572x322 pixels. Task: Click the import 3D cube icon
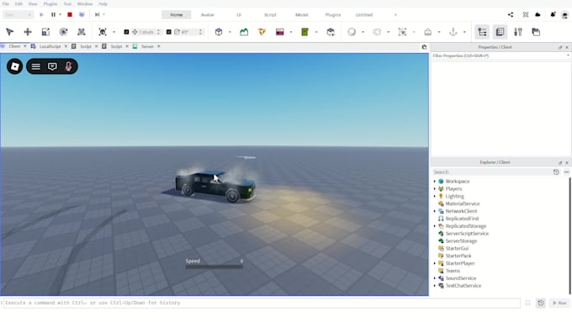coord(331,32)
